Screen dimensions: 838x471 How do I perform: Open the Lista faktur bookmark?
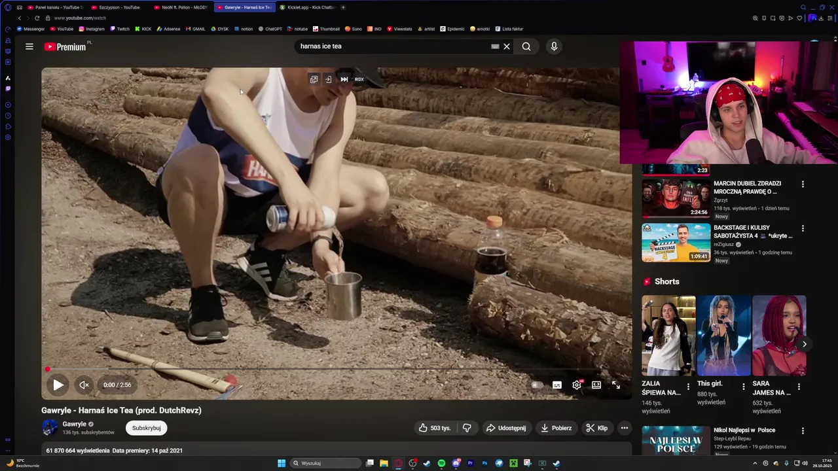click(509, 29)
